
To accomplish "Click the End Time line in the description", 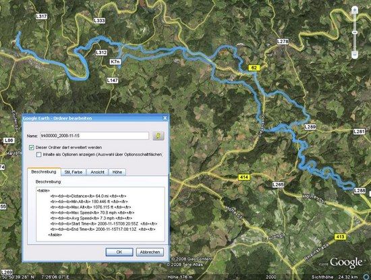I will click(x=103, y=229).
